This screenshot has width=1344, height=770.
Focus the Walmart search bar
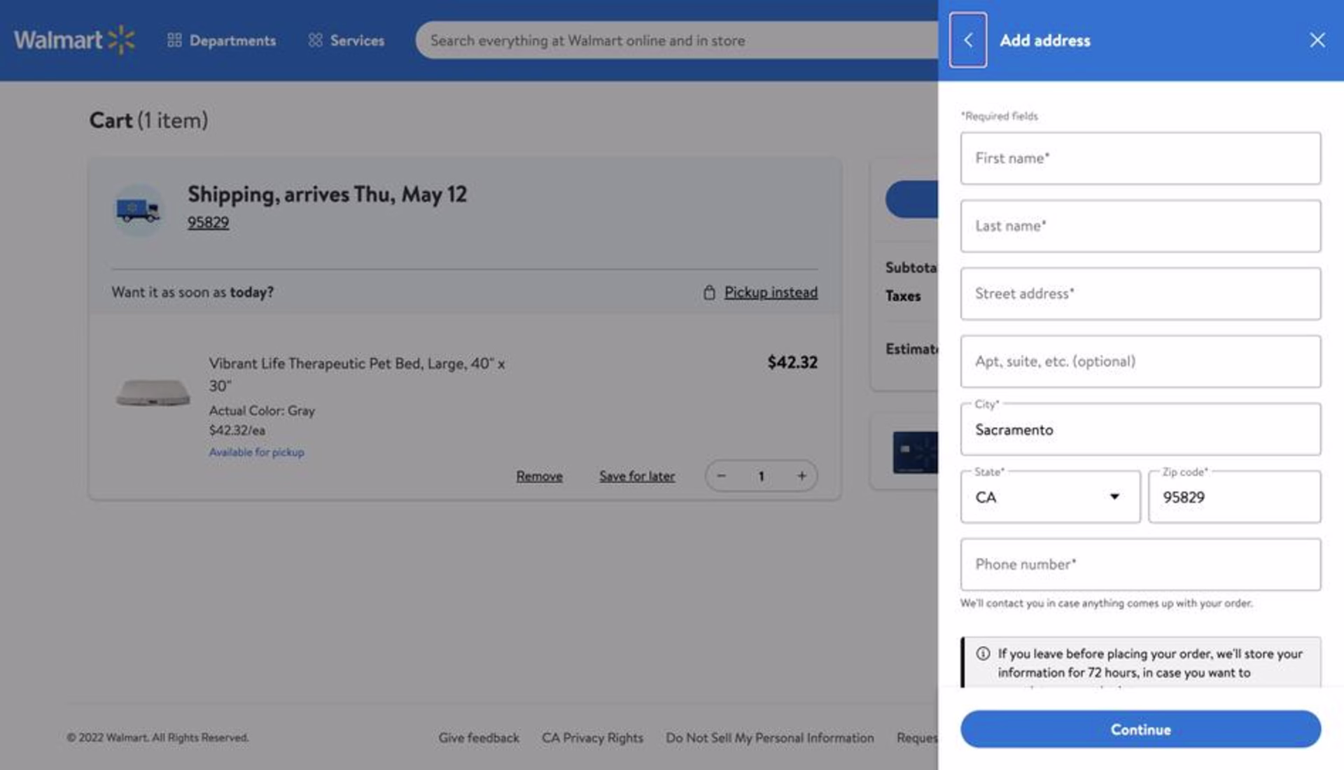[676, 40]
